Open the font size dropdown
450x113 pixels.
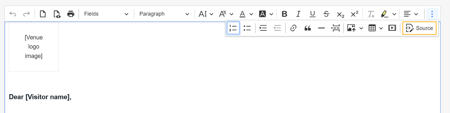pyautogui.click(x=206, y=14)
